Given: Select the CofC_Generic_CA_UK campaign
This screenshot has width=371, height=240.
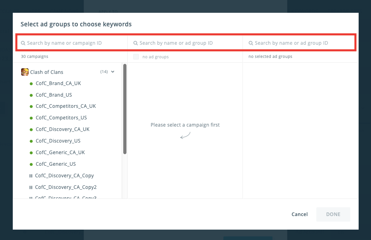Looking at the screenshot, I should [x=60, y=152].
